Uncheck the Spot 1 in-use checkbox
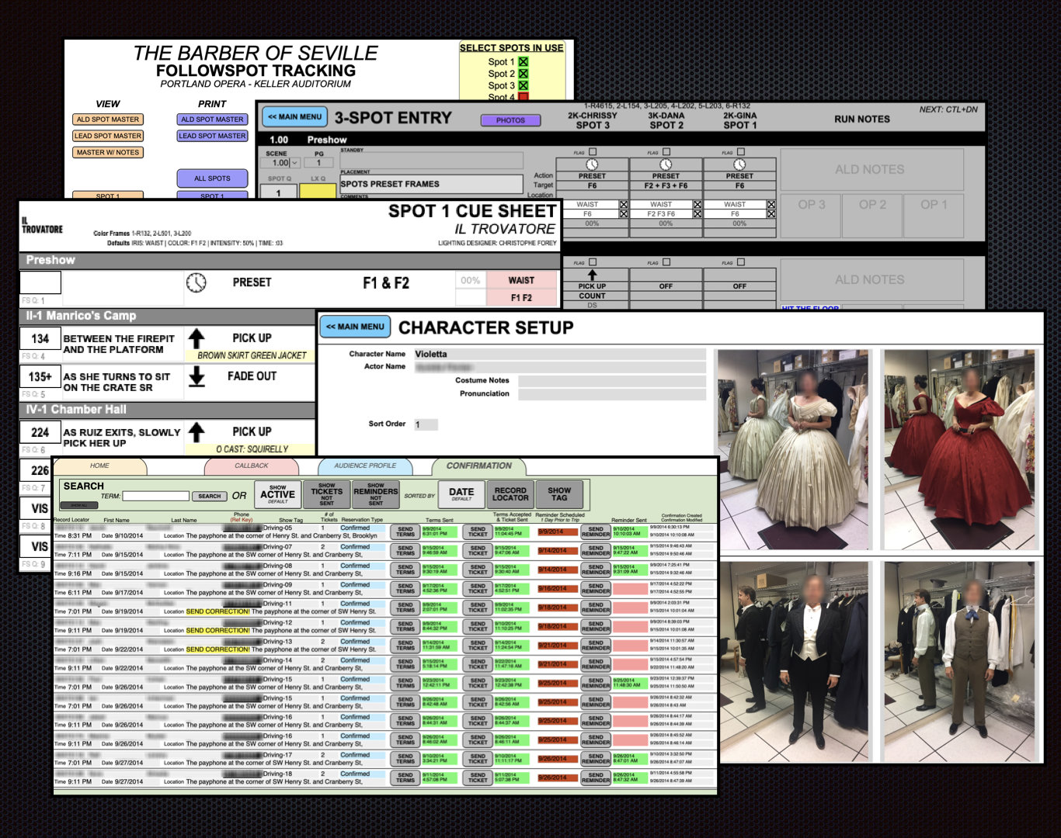The height and width of the screenshot is (838, 1061). (523, 62)
